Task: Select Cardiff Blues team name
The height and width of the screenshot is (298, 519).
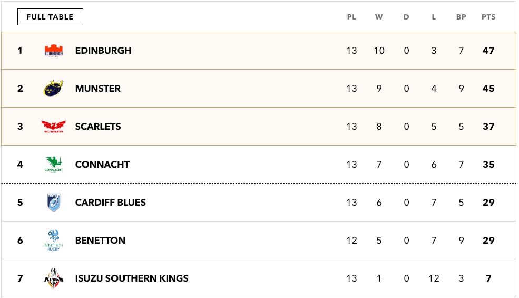Action: click(x=111, y=203)
